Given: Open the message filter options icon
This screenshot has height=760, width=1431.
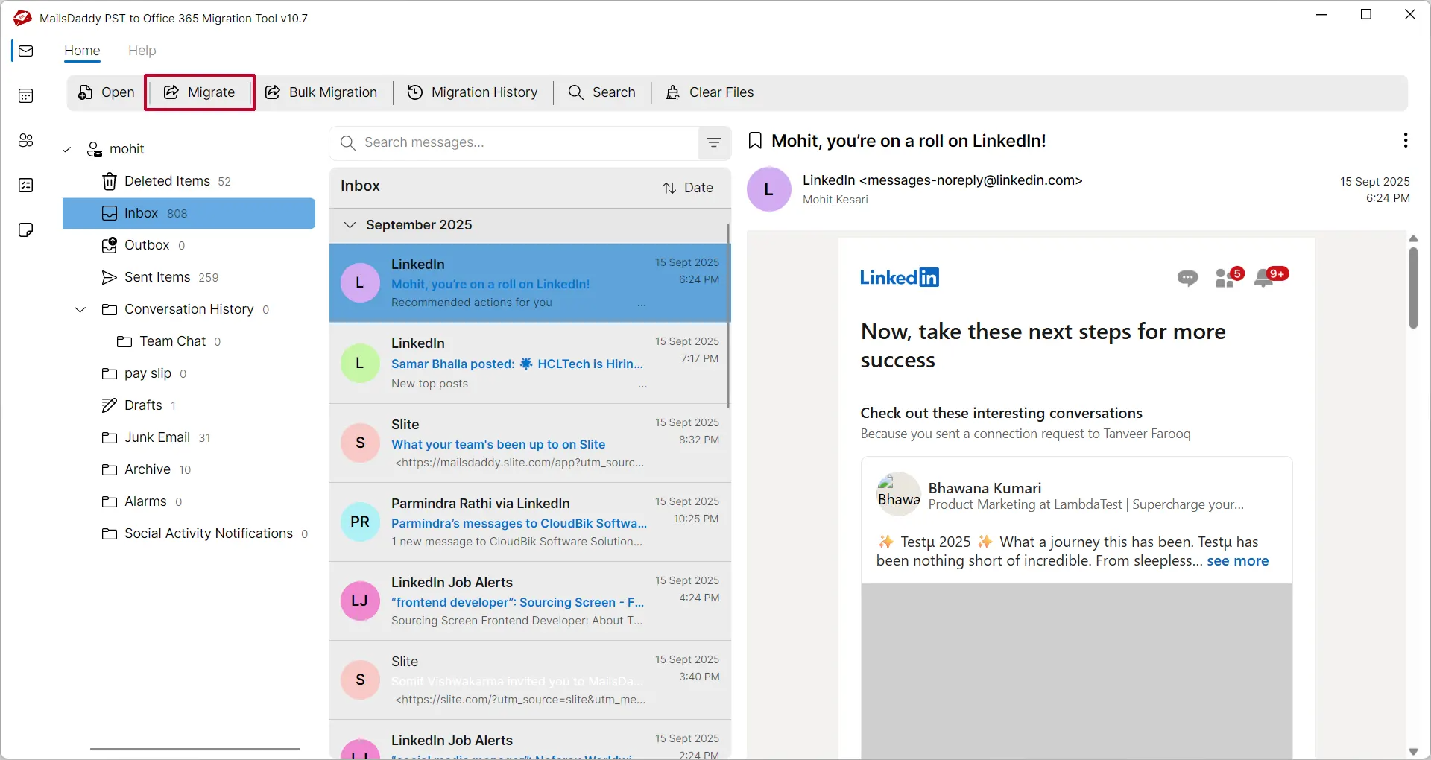Looking at the screenshot, I should coord(714,142).
